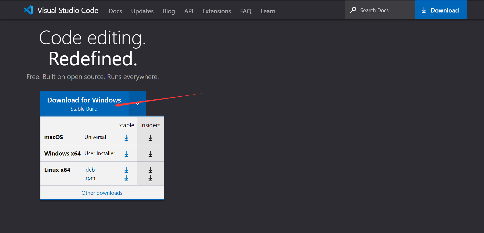Open the Other downloads link
This screenshot has width=484, height=233.
point(102,193)
